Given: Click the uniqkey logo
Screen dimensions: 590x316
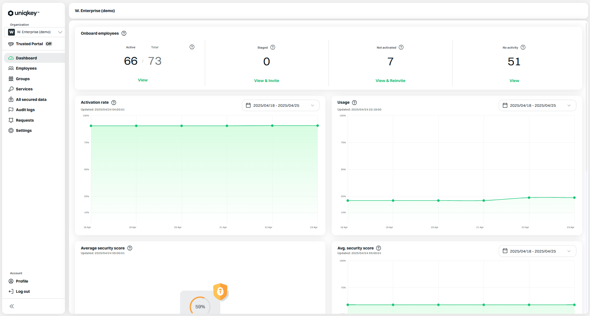Looking at the screenshot, I should [x=24, y=13].
